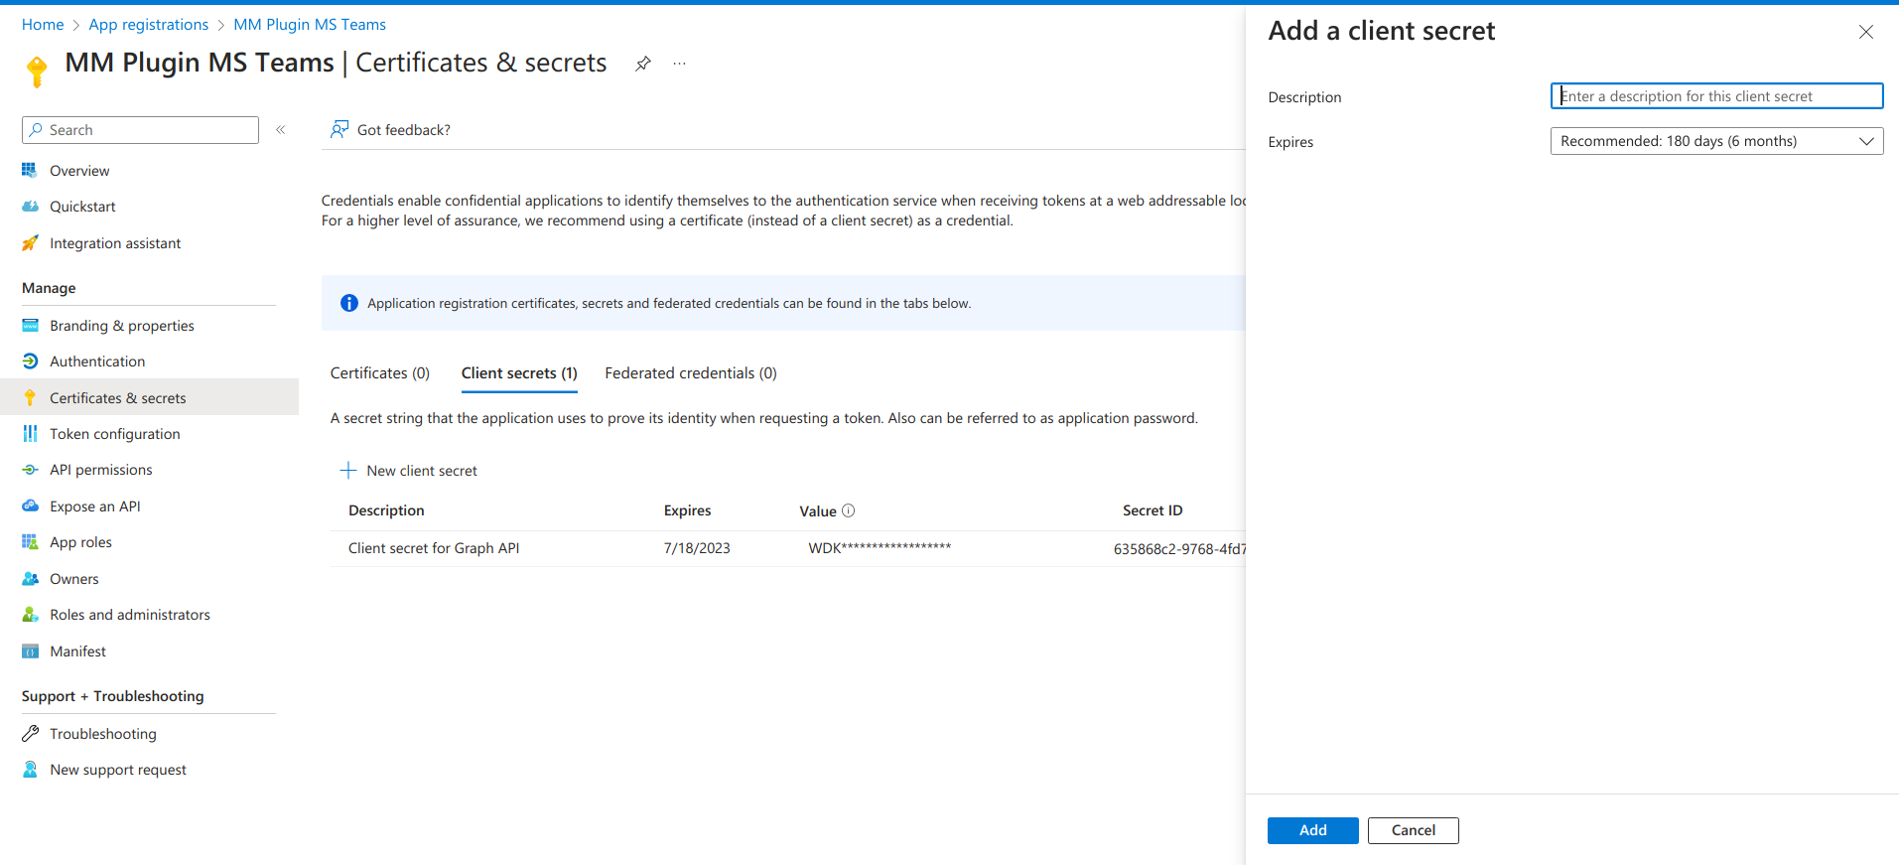Click the sidebar Search box
The width and height of the screenshot is (1899, 865).
point(141,130)
